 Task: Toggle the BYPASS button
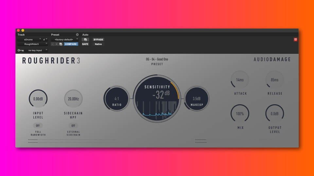click(98, 39)
